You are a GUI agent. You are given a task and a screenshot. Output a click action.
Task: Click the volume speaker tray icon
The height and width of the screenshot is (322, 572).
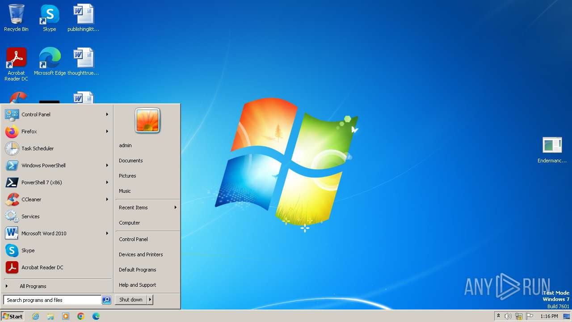point(508,316)
